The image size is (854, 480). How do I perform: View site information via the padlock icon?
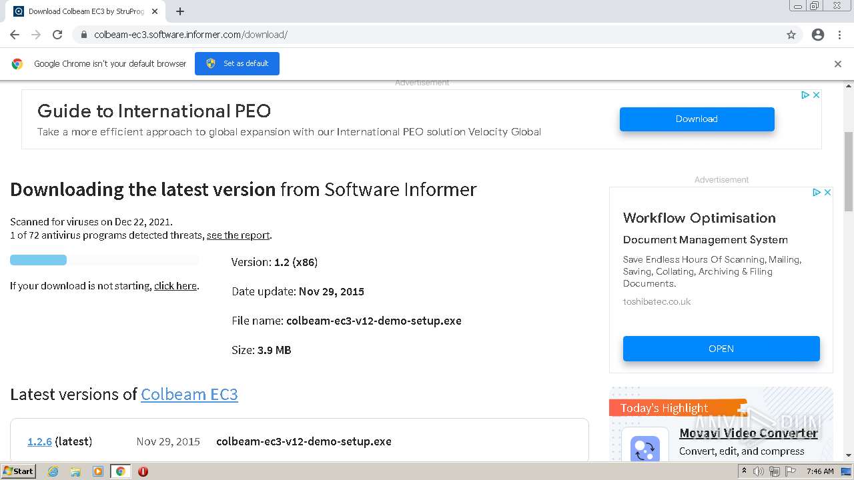pos(84,35)
